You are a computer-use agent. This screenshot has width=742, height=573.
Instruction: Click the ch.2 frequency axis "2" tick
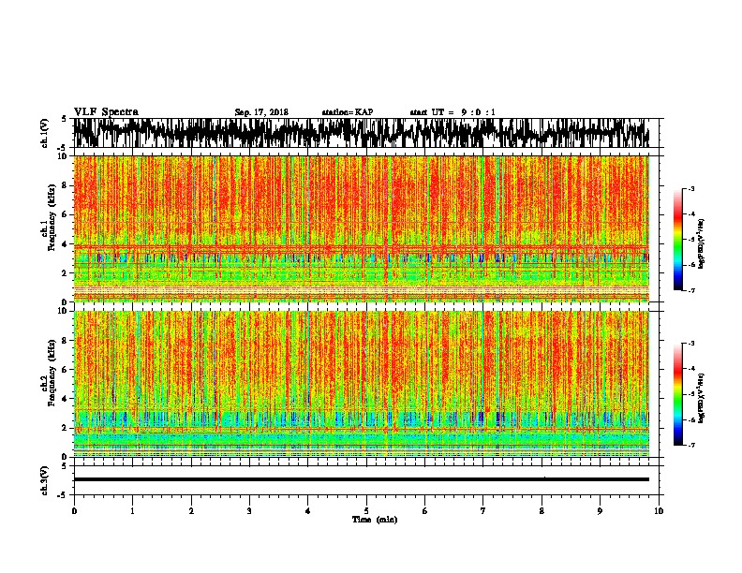(x=65, y=428)
